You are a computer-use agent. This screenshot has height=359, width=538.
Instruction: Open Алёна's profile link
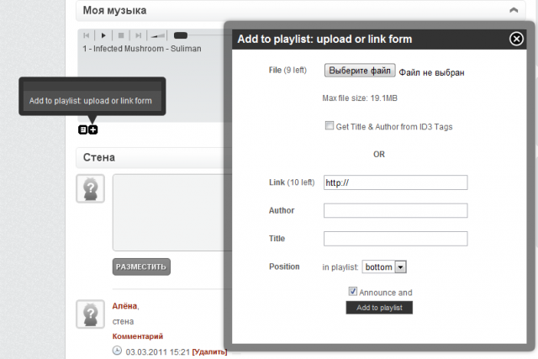tap(124, 306)
